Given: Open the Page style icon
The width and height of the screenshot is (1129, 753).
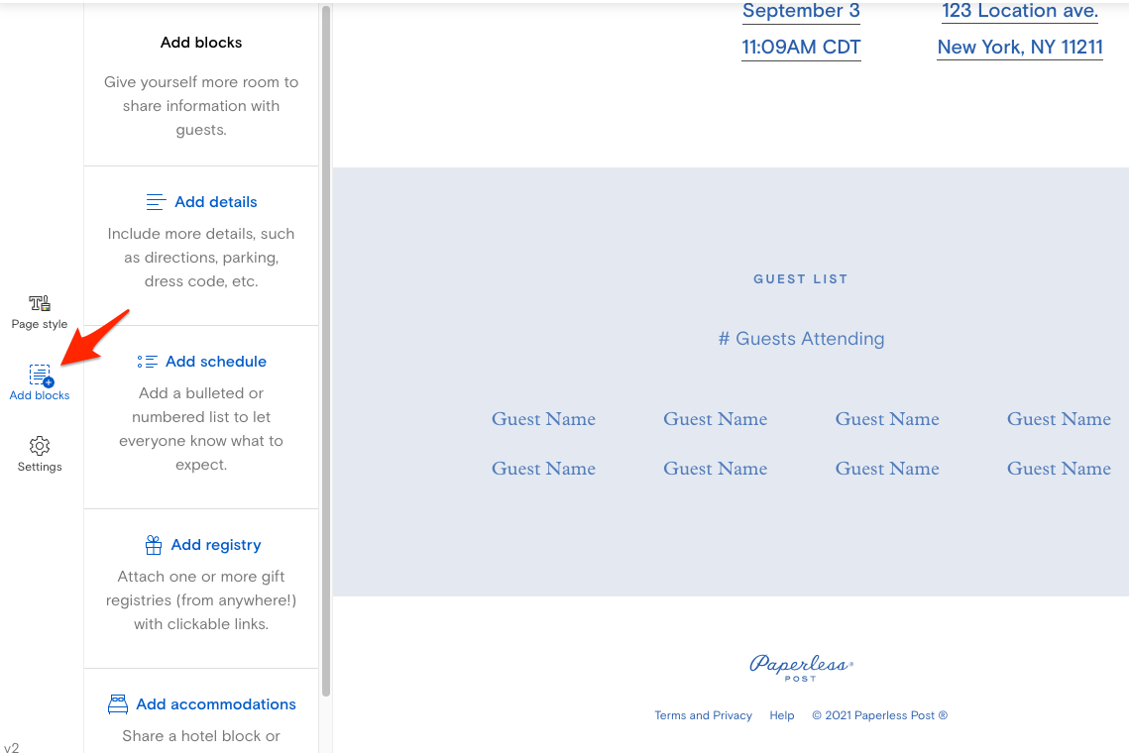Looking at the screenshot, I should coord(40,303).
